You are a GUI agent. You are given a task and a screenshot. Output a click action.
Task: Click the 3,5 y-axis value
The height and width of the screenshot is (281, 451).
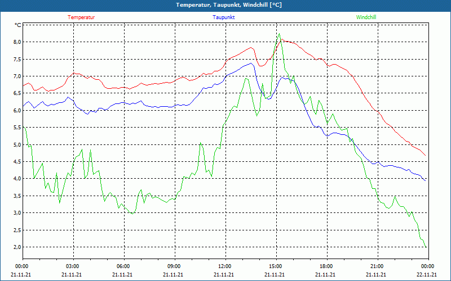coord(17,196)
